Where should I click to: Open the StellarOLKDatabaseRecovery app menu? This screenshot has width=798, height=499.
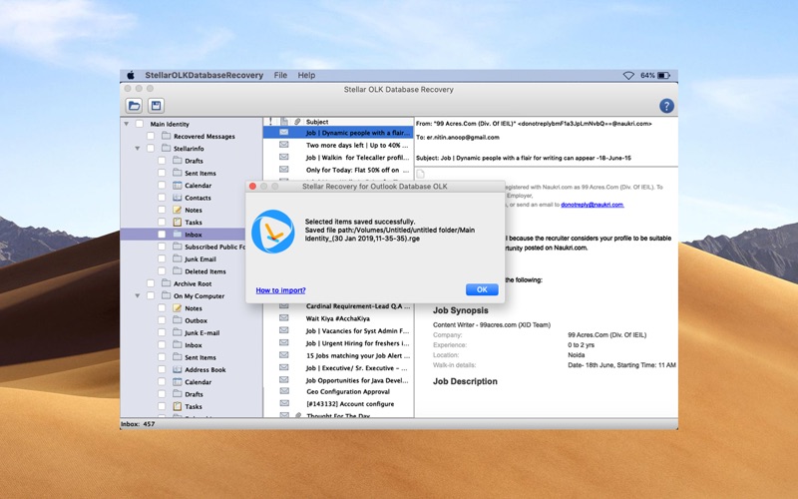pyautogui.click(x=204, y=76)
